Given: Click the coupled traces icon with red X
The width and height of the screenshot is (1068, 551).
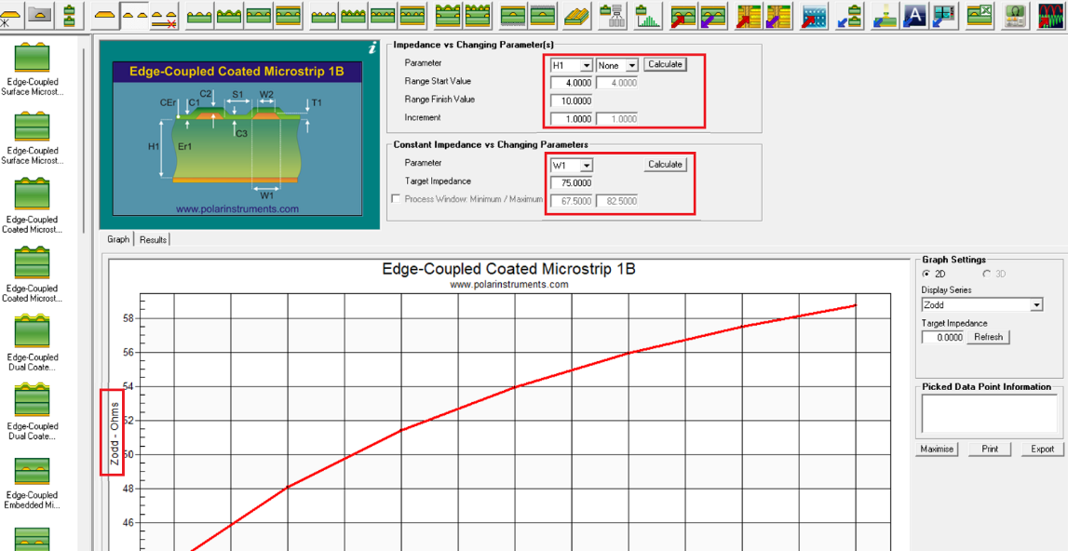Looking at the screenshot, I should point(165,16).
